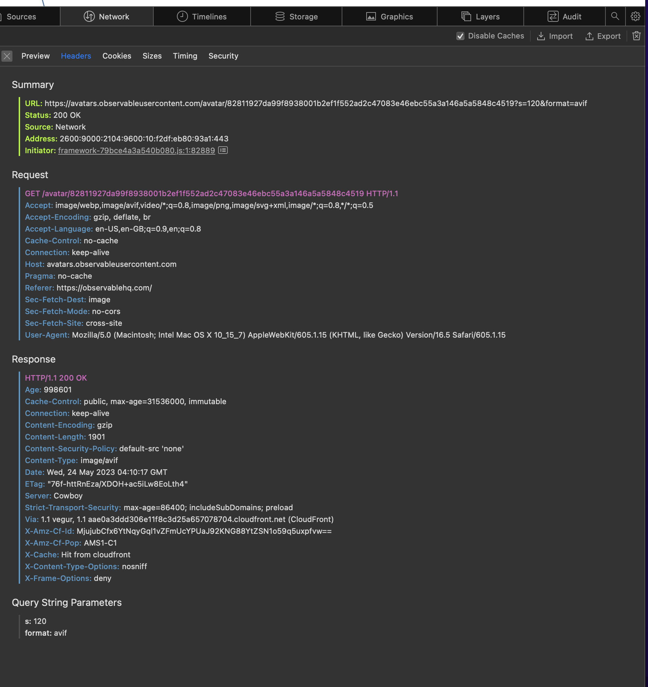
Task: Clear network items with trash icon
Action: pos(637,36)
